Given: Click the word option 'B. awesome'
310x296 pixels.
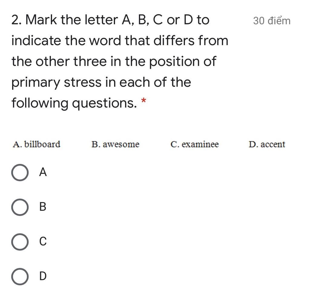Looking at the screenshot, I should tap(115, 144).
